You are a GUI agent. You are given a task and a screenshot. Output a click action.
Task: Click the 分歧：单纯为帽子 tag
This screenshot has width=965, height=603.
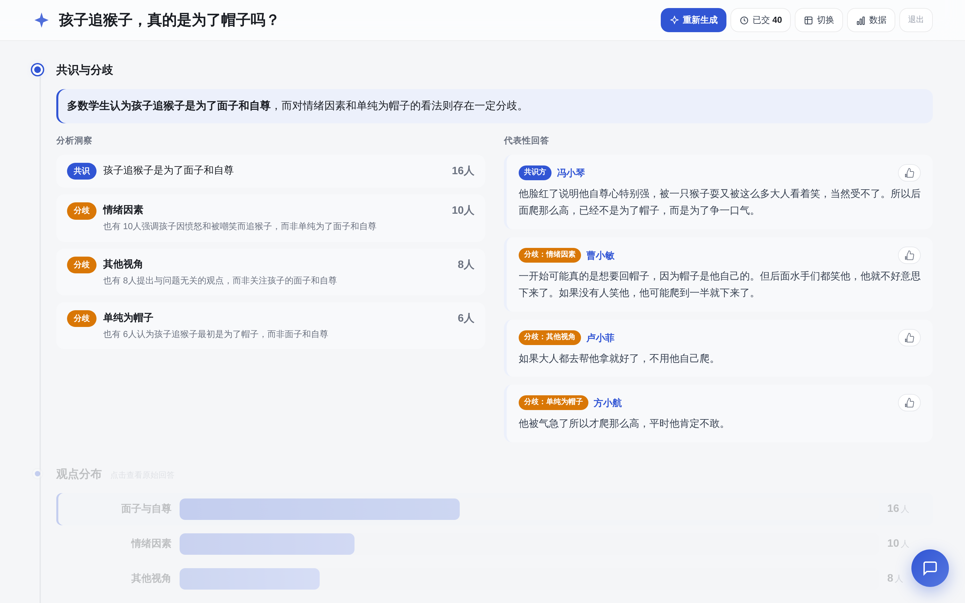[553, 402]
